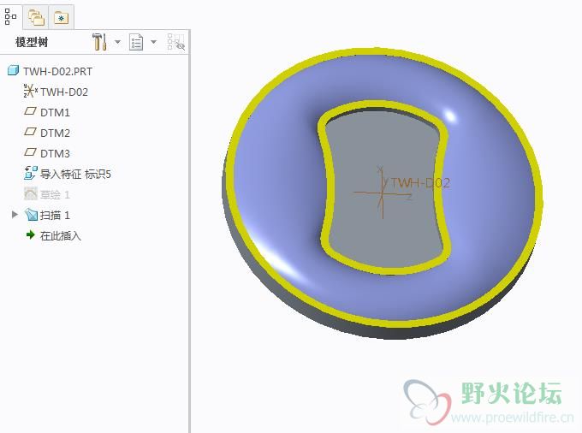Click the 在此插入 insert-here marker
This screenshot has width=582, height=433.
pos(61,235)
